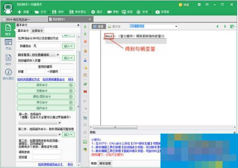The image size is (238, 168).
Task: Click the save-and-exit toolbar button
Action: [78, 12]
